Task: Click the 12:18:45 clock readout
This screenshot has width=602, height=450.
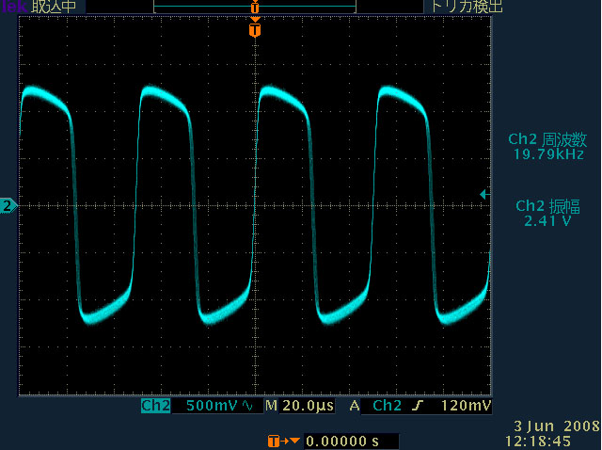Action: [551, 440]
